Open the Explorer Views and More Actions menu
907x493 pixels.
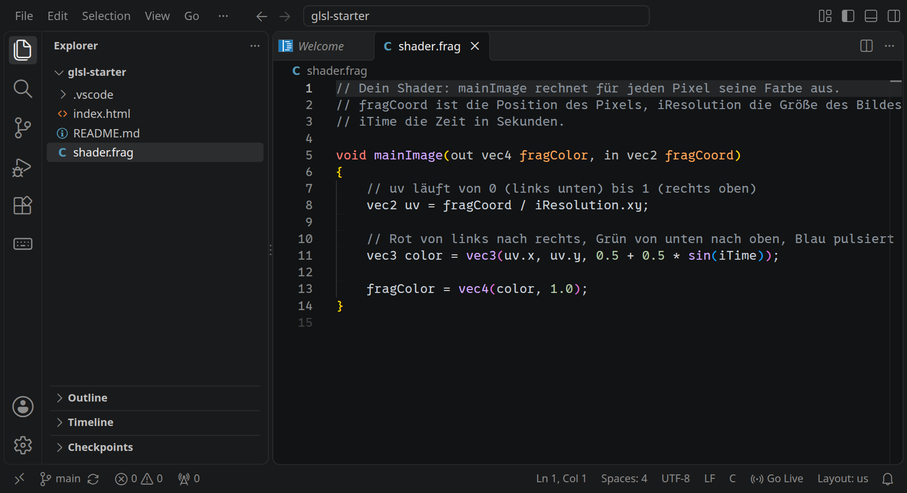(x=255, y=45)
